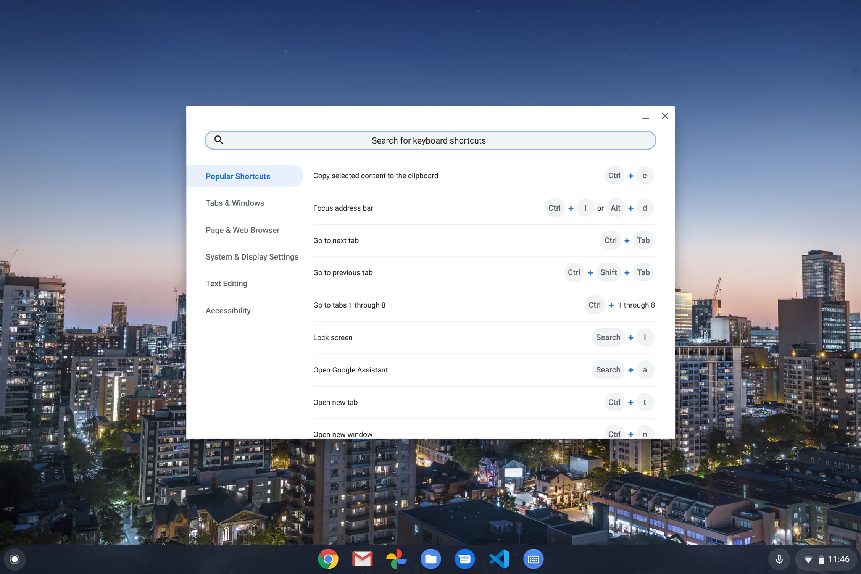Open status tray showing 11:46
This screenshot has width=861, height=574.
tap(827, 559)
